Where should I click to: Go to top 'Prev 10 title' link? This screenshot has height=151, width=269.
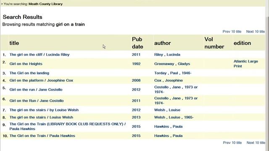[232, 32]
